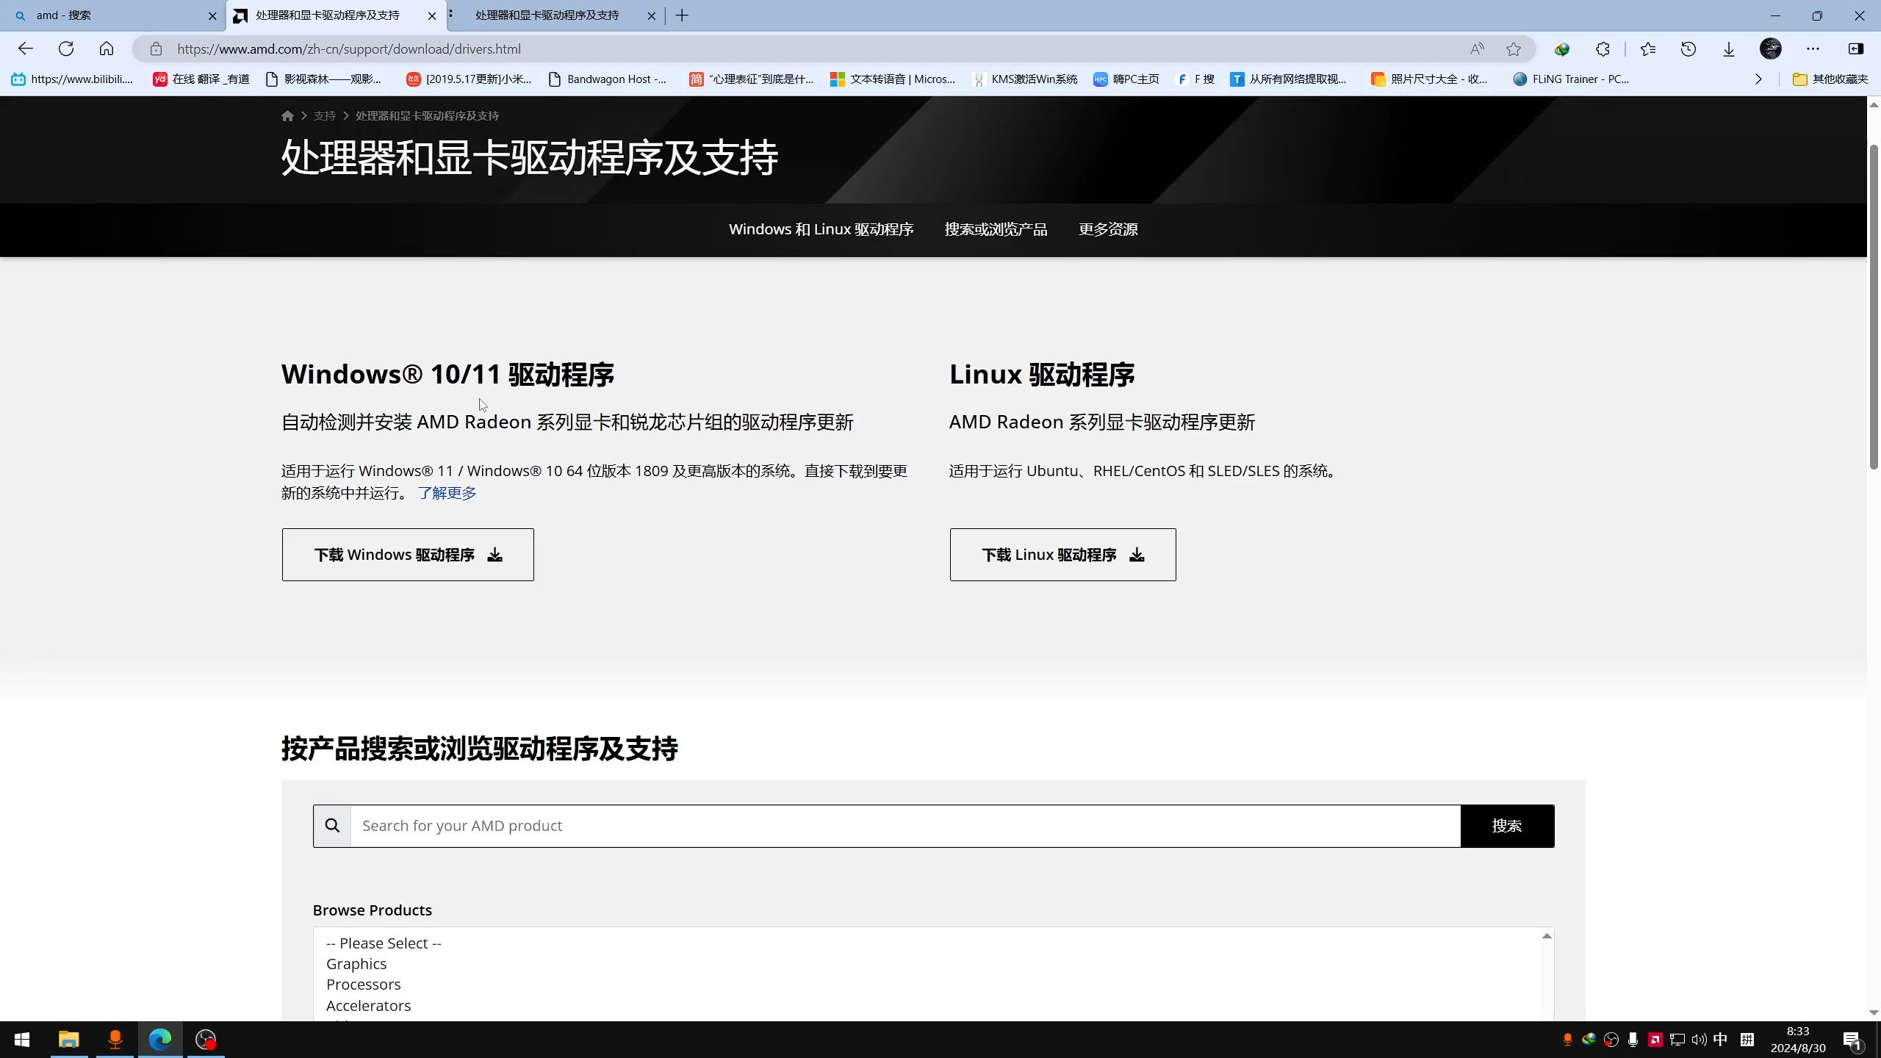View site info lock icon in address bar
1881x1058 pixels.
[156, 49]
